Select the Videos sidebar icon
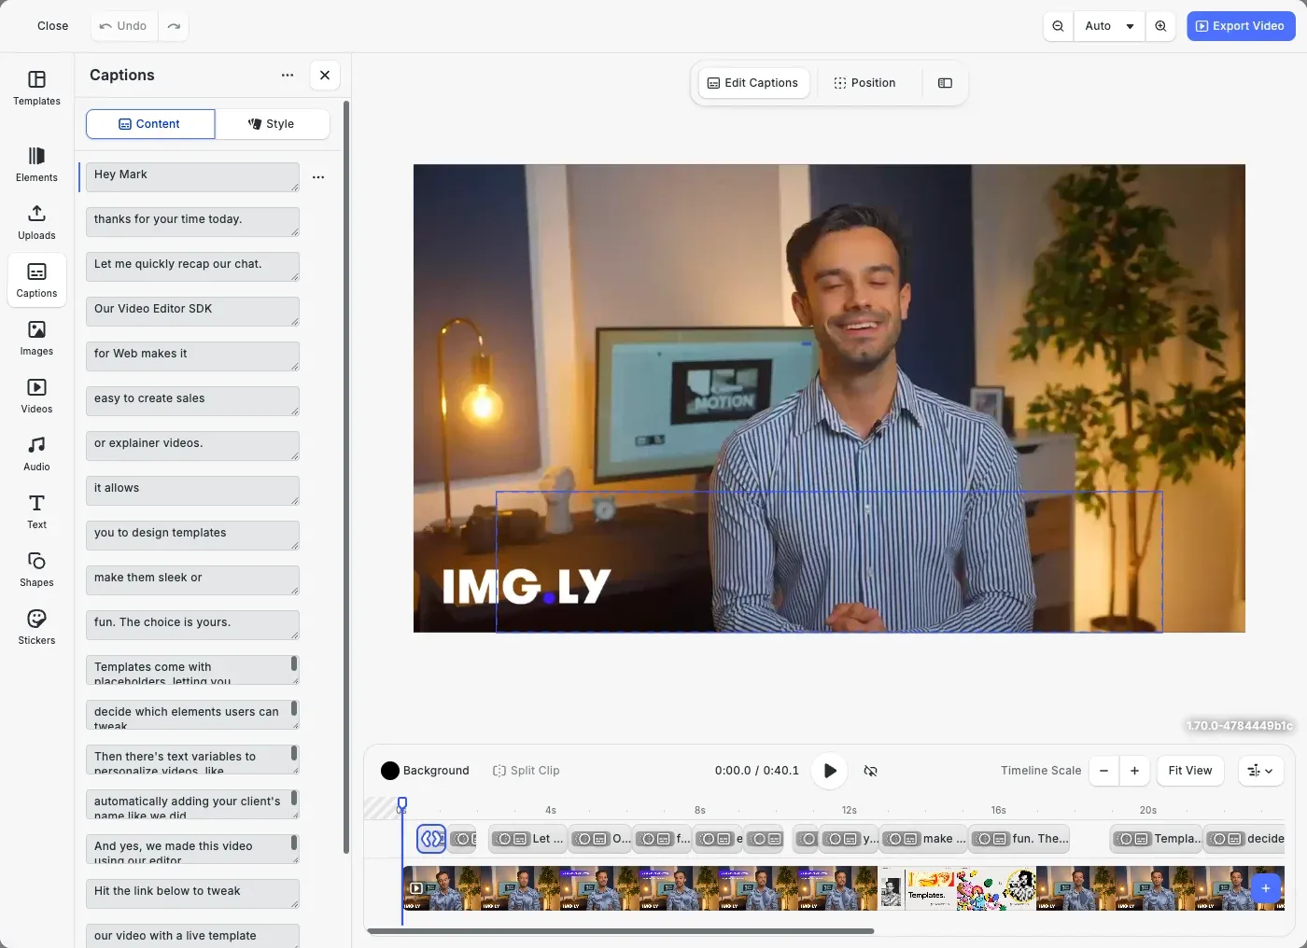The image size is (1307, 948). 36,396
